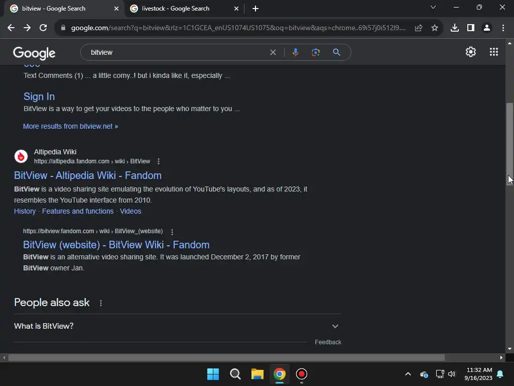The width and height of the screenshot is (514, 386).
Task: Open BitView - Altipedia Wiki - Fandom result
Action: tap(88, 175)
